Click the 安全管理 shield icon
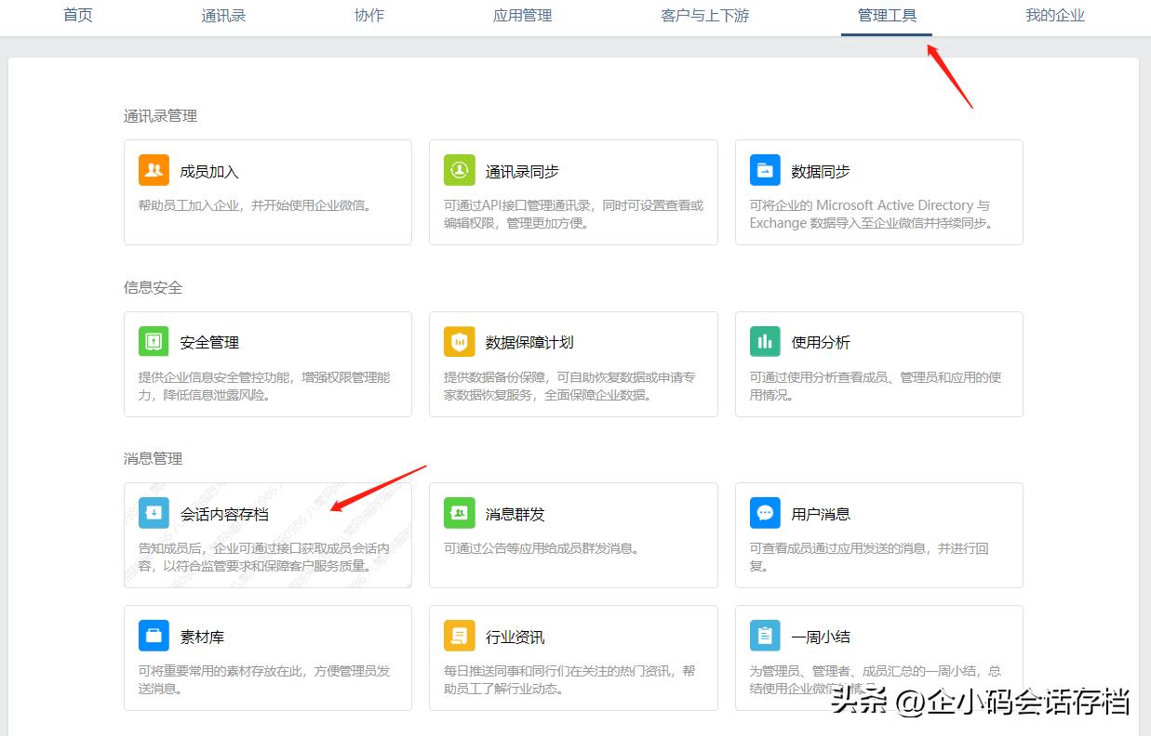 [x=153, y=341]
